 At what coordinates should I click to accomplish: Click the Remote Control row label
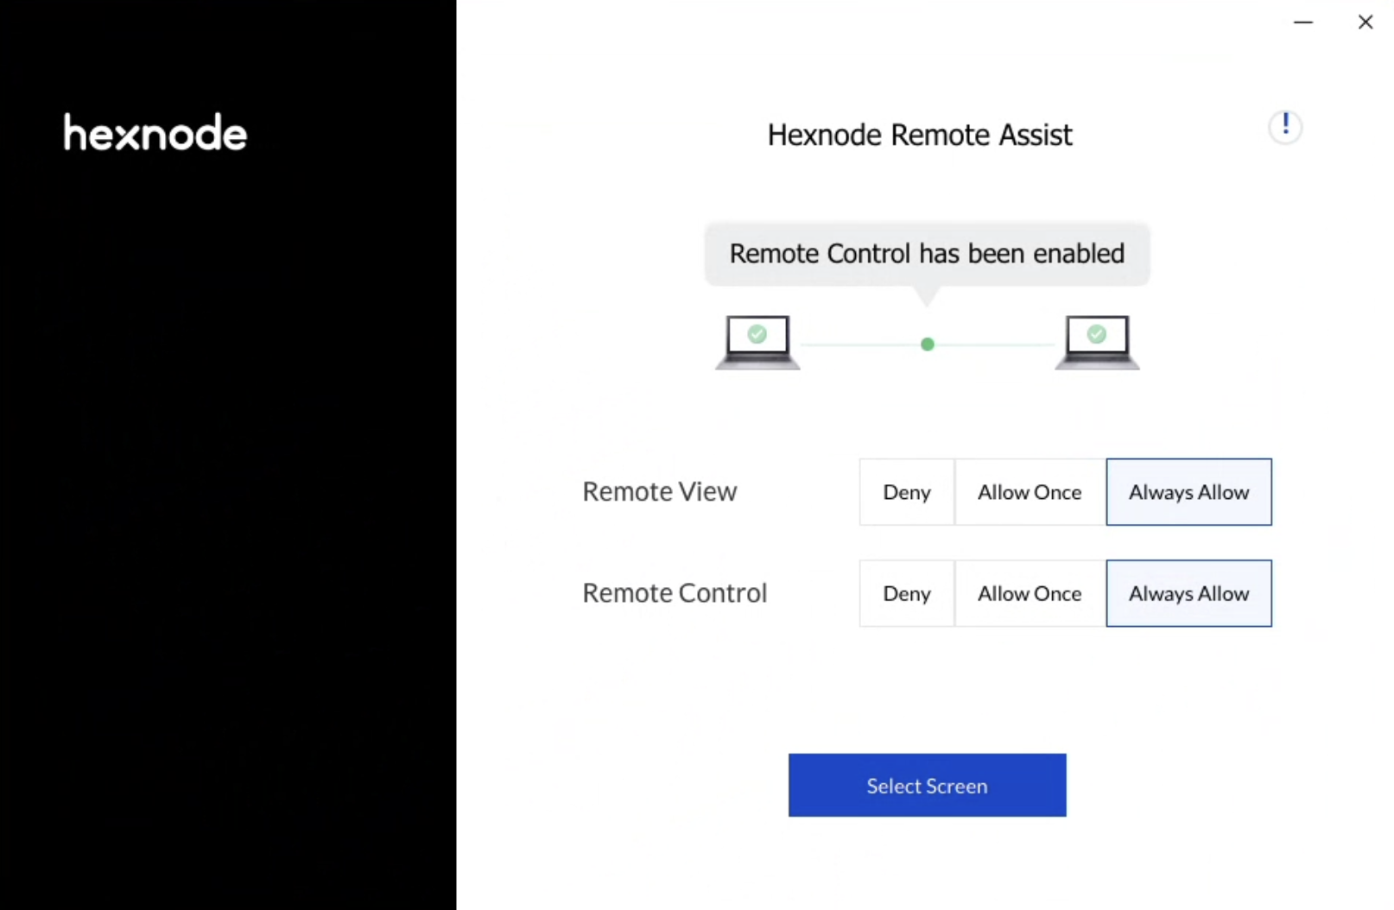[675, 593]
